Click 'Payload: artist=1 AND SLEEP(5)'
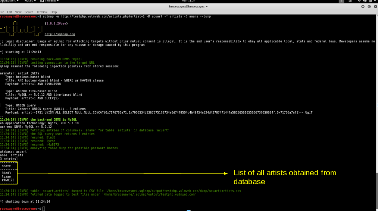 32,98
